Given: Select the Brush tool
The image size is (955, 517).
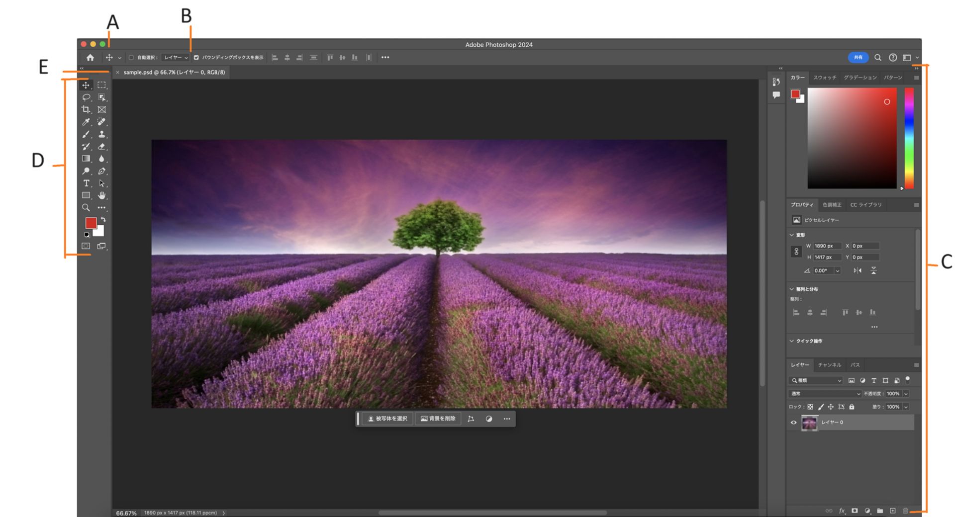Looking at the screenshot, I should point(87,134).
